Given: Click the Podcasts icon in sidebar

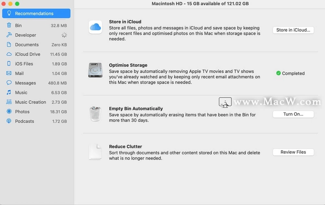Looking at the screenshot, I should point(9,121).
